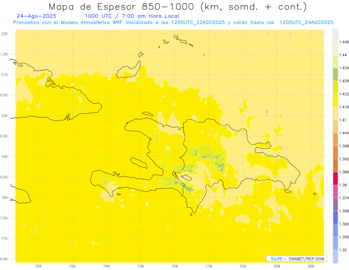This screenshot has width=349, height=270.
Task: Click the legend value 1.428
Action: pyautogui.click(x=344, y=81)
